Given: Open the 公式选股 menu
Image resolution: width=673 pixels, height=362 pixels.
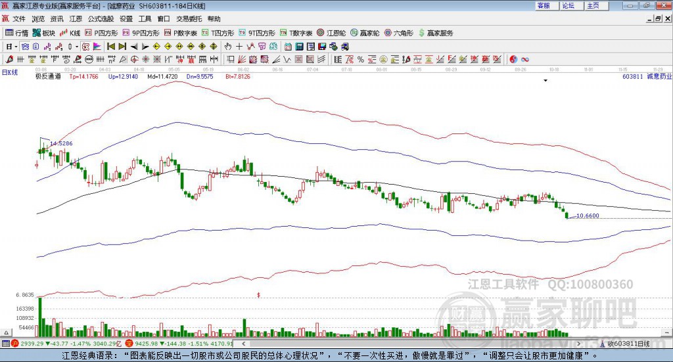Looking at the screenshot, I should click(x=101, y=19).
